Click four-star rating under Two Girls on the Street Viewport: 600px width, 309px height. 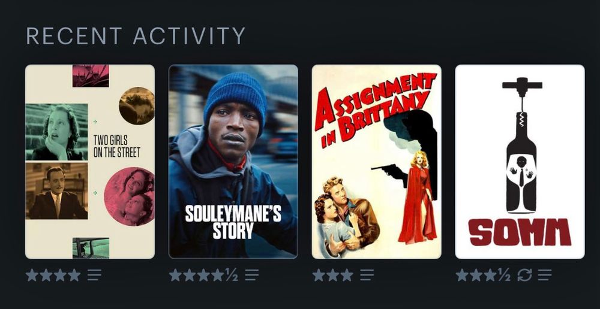point(53,275)
